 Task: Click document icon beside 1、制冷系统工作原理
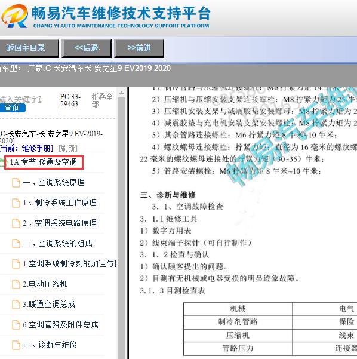pos(16,203)
